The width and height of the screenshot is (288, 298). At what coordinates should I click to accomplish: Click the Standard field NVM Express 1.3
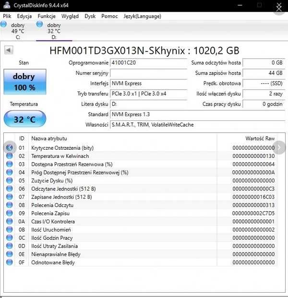coord(197,115)
